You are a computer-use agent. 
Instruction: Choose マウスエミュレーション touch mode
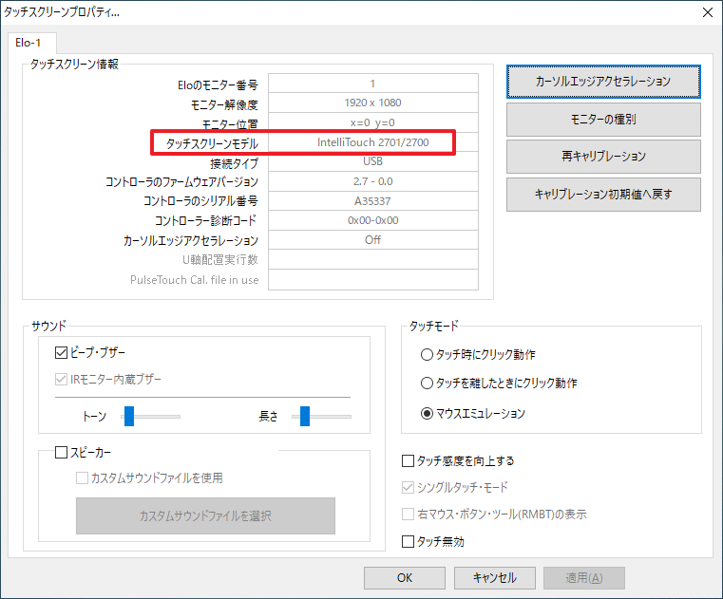tap(426, 414)
